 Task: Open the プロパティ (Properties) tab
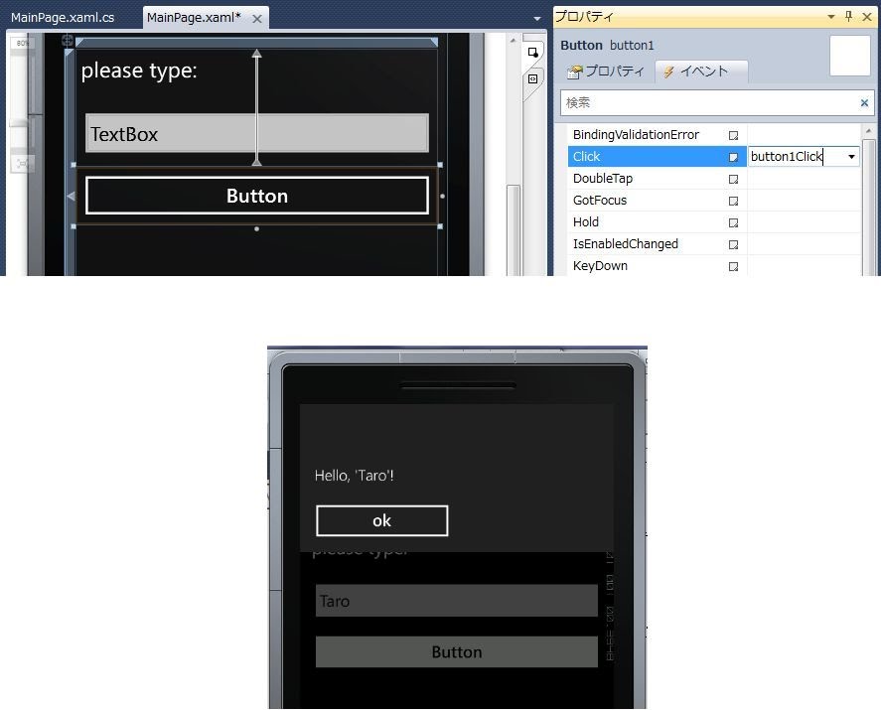[605, 71]
